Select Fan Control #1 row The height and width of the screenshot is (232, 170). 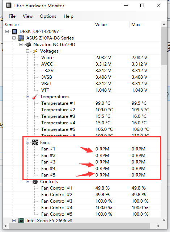click(82, 188)
